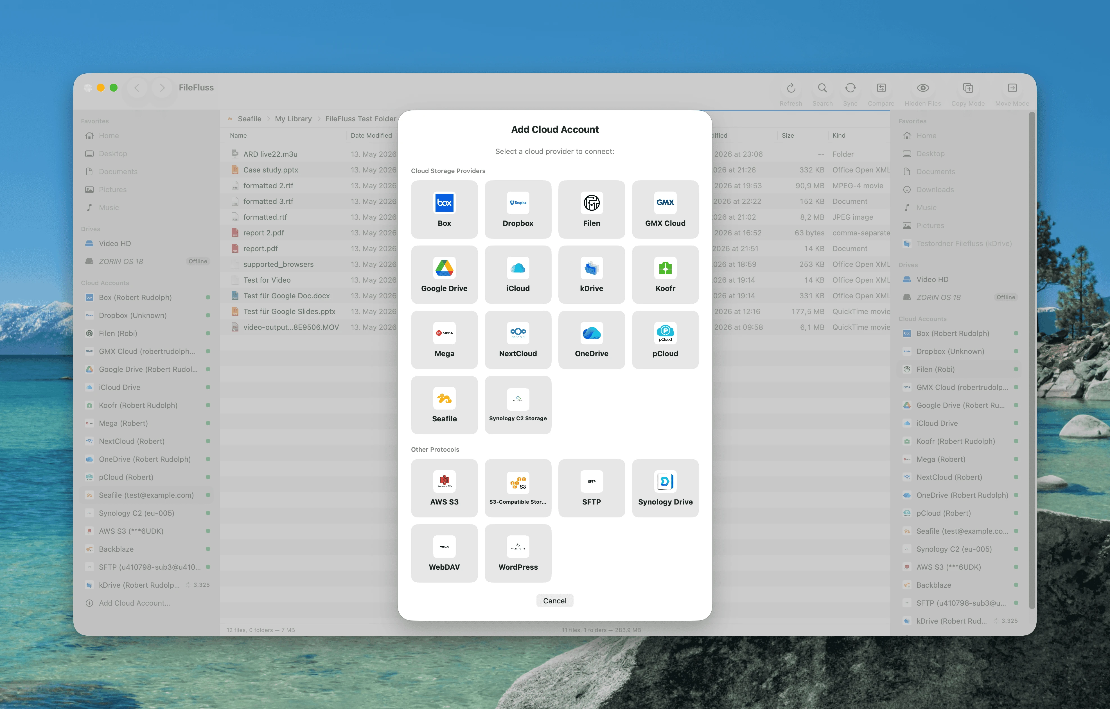Choose Dropbox as cloud provider

518,209
